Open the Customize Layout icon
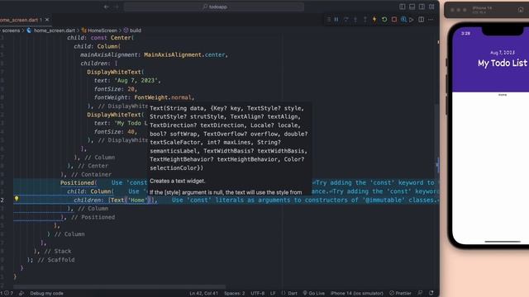The image size is (529, 297). pos(431,7)
